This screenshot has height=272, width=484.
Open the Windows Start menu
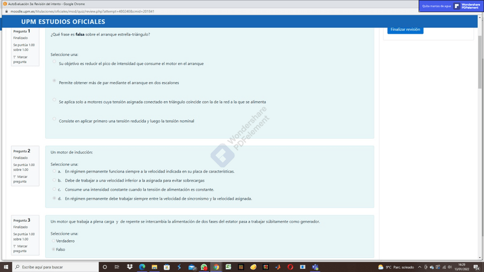pyautogui.click(x=6, y=267)
